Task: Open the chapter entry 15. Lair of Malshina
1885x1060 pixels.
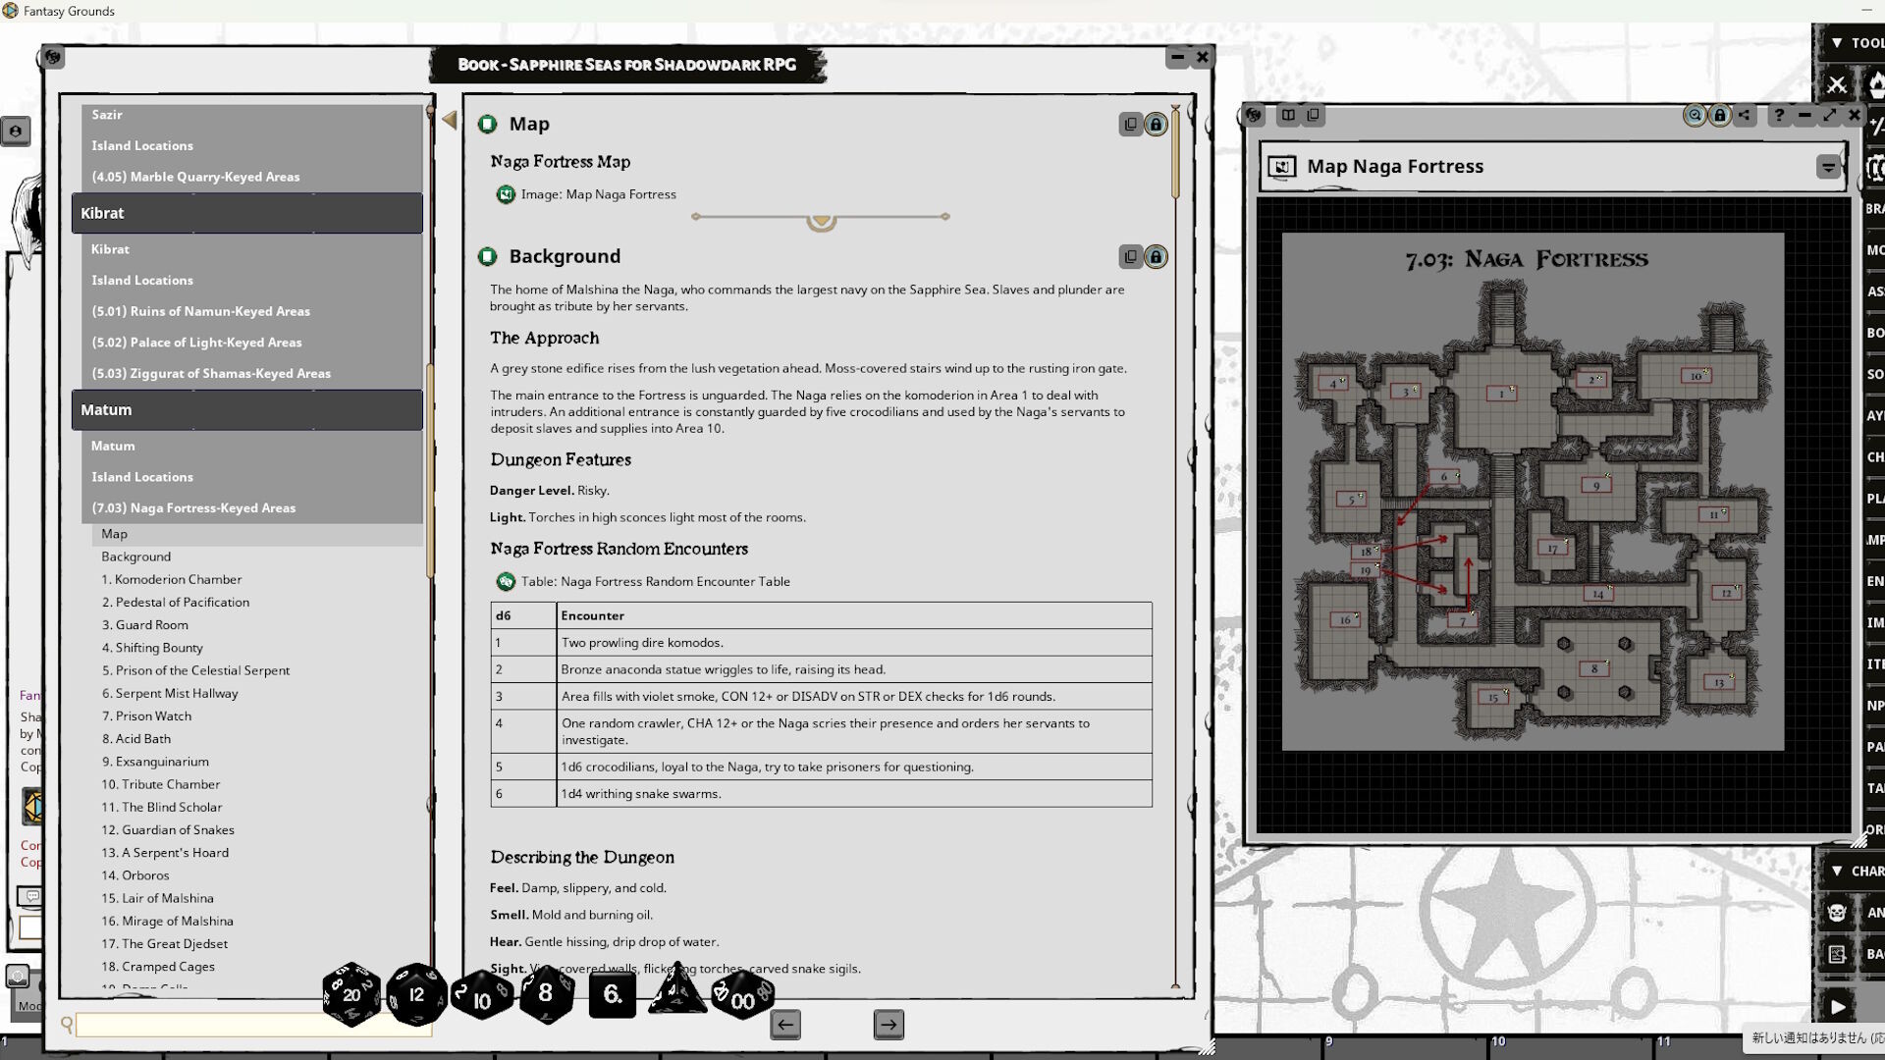Action: tap(157, 897)
